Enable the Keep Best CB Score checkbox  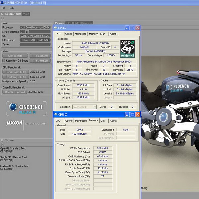click(4, 61)
